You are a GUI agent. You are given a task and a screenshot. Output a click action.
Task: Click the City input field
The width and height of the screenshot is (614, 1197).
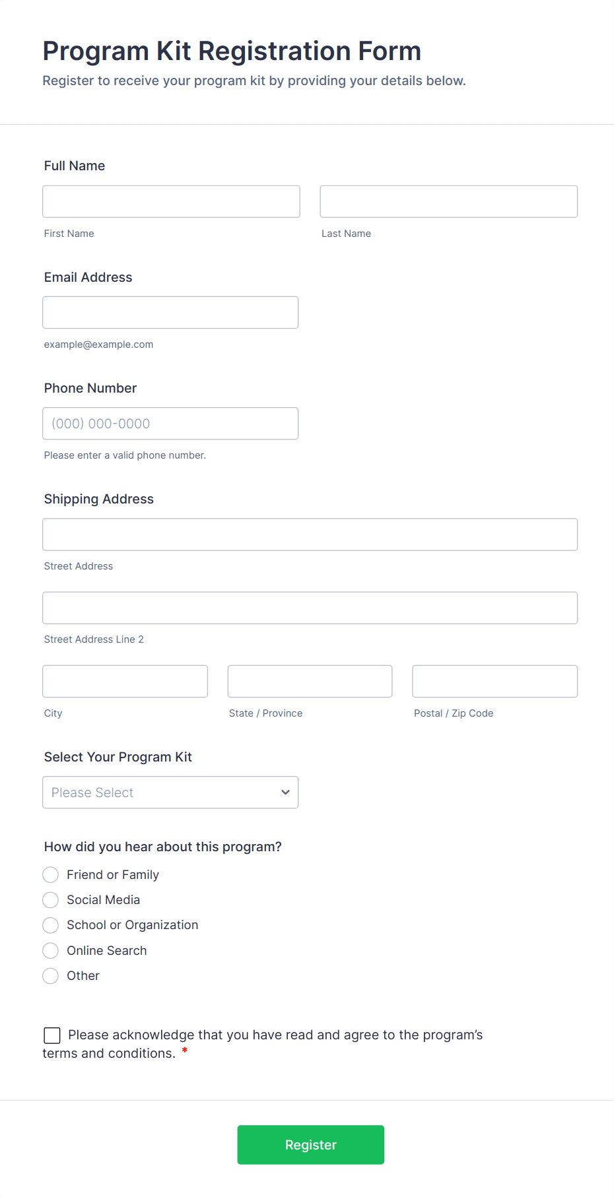[125, 681]
